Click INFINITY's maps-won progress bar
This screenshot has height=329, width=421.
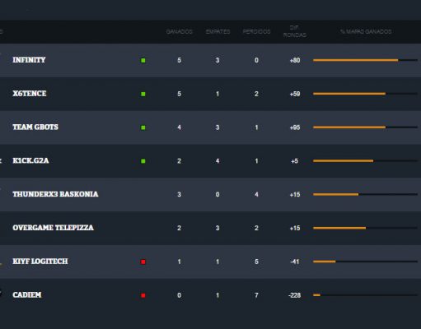365,60
